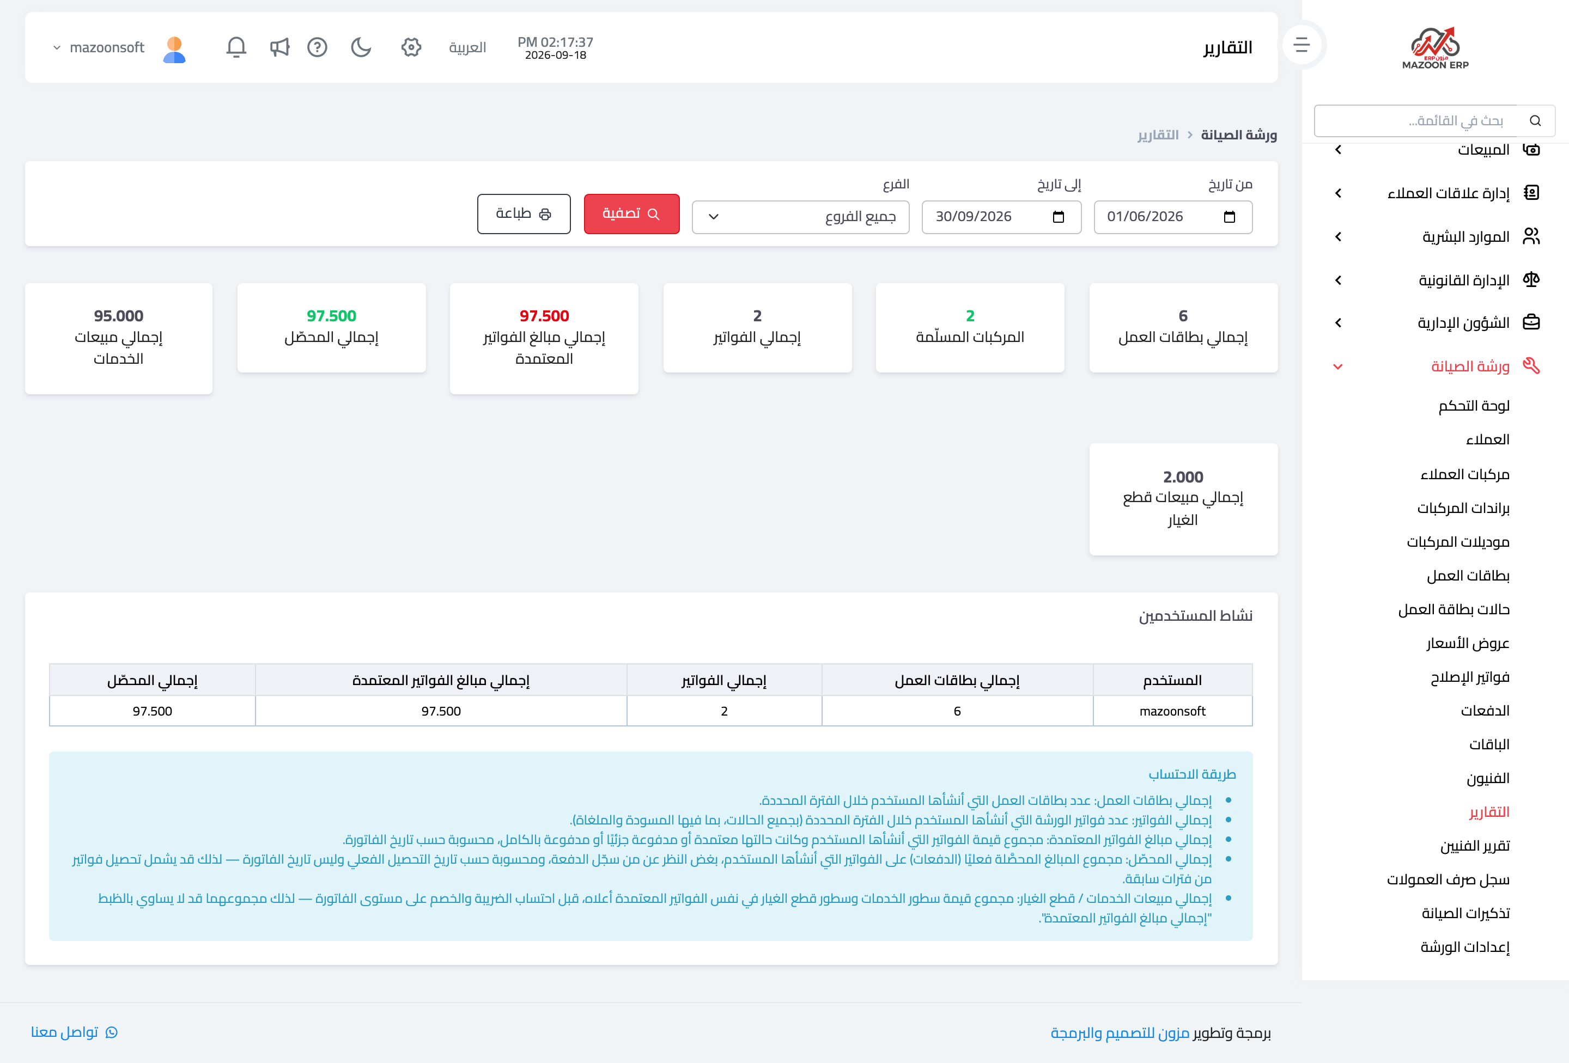Click the المركبات المسلّمة card
The width and height of the screenshot is (1569, 1063).
(x=970, y=327)
